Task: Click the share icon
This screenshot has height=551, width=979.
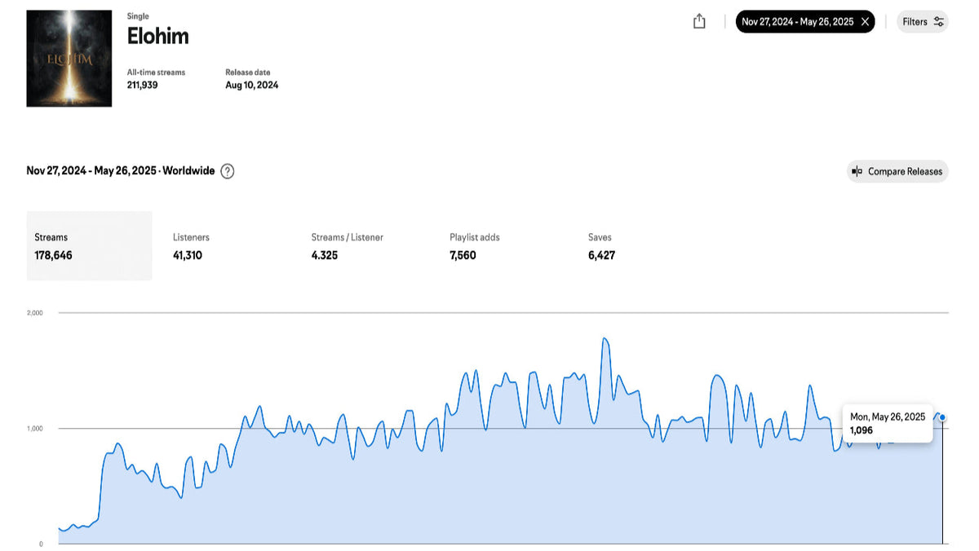Action: pos(699,21)
